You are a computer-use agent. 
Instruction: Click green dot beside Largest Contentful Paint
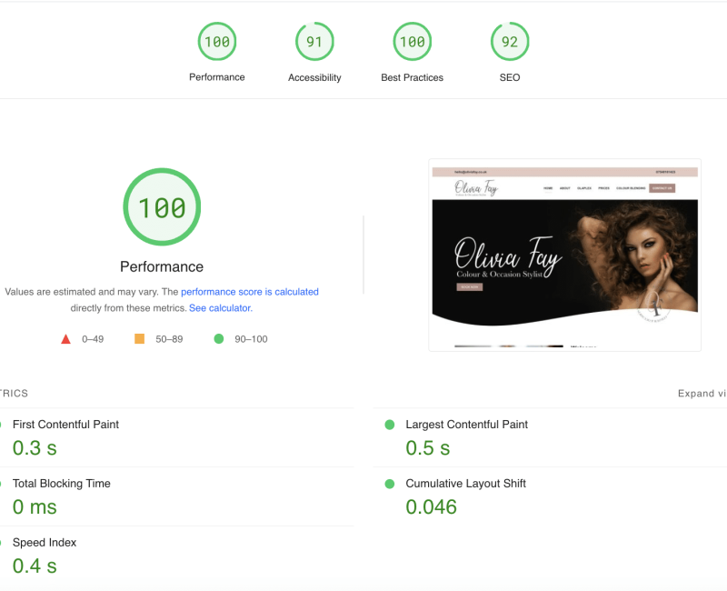[x=390, y=425]
